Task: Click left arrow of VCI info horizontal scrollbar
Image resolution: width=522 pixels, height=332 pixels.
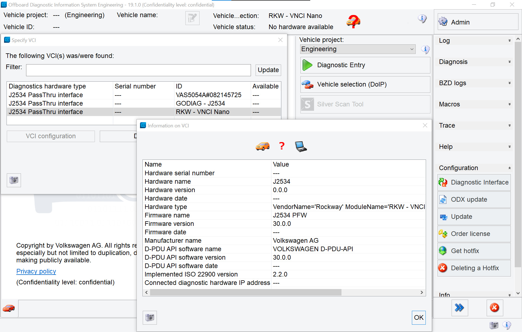Action: coord(147,292)
